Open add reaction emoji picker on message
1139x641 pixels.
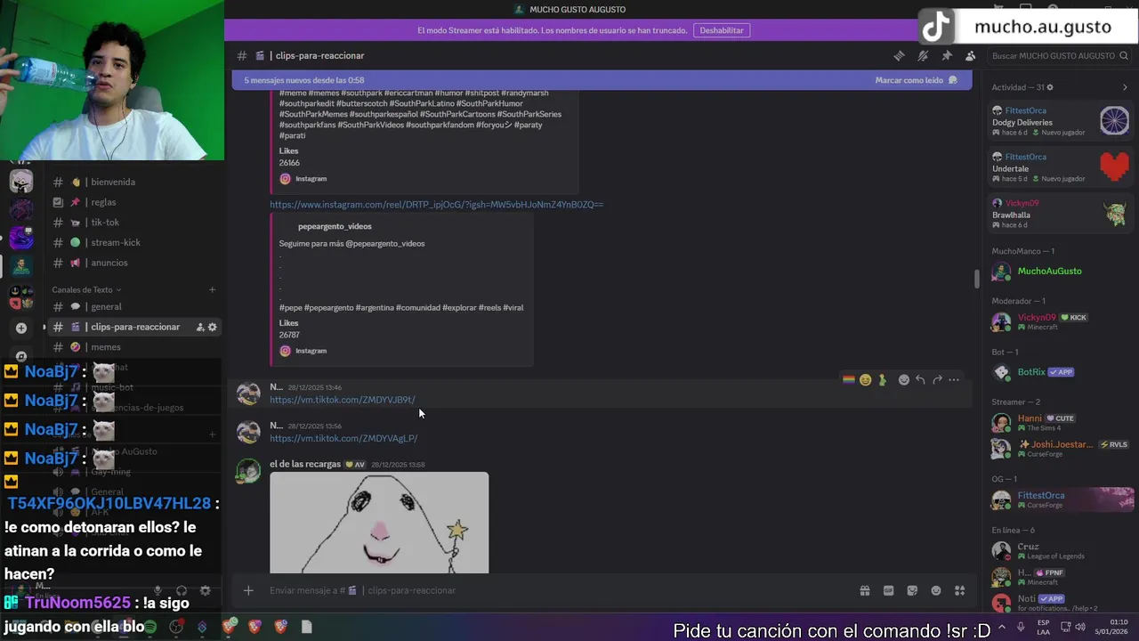click(904, 379)
